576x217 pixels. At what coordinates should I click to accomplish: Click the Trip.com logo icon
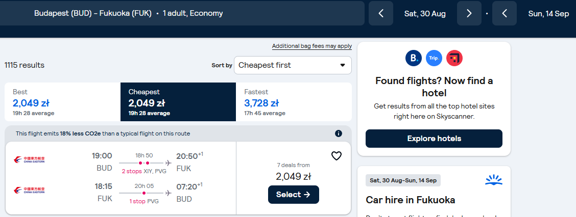coord(434,58)
